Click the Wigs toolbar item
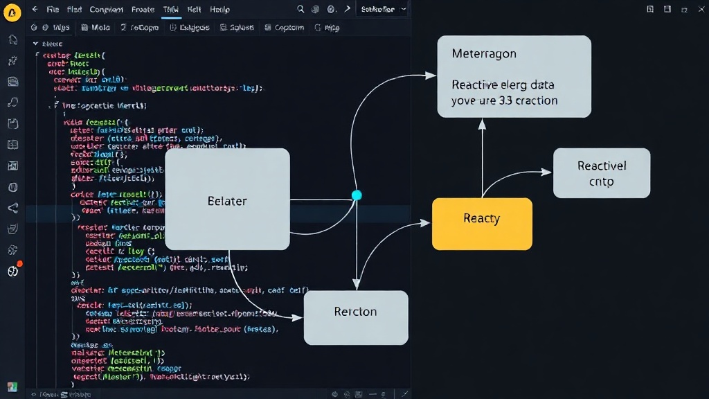The image size is (709, 399). pos(56,28)
